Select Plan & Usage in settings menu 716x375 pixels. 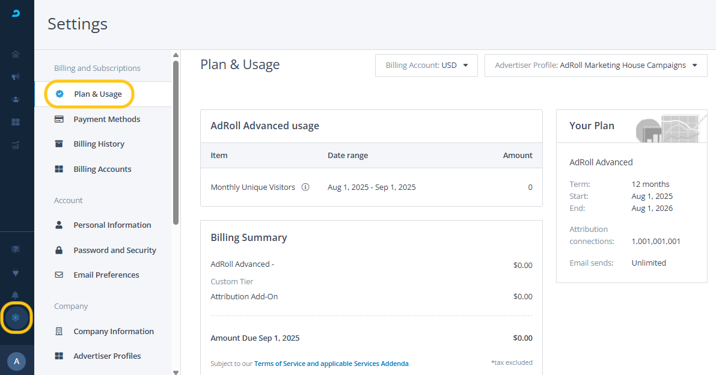point(97,94)
